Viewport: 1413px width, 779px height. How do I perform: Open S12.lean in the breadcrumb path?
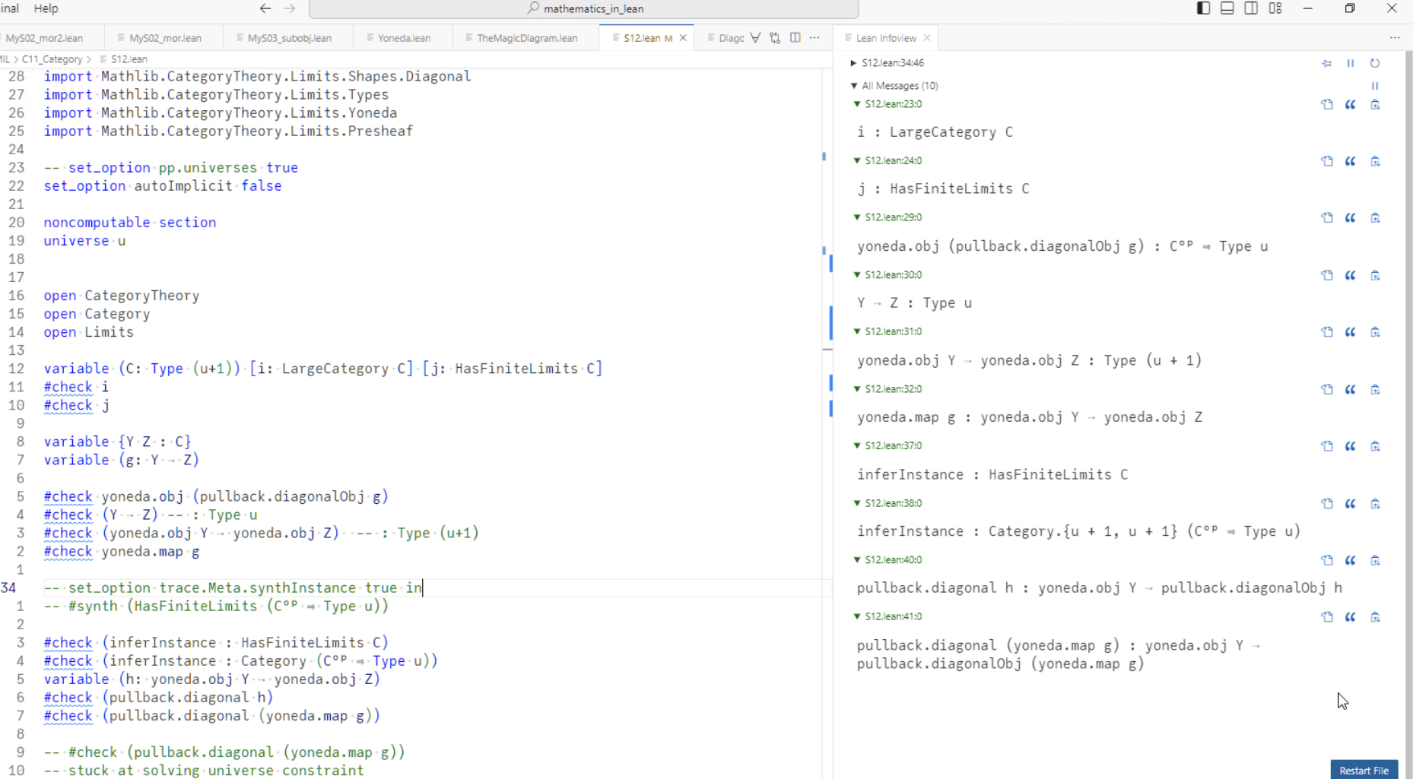coord(129,59)
